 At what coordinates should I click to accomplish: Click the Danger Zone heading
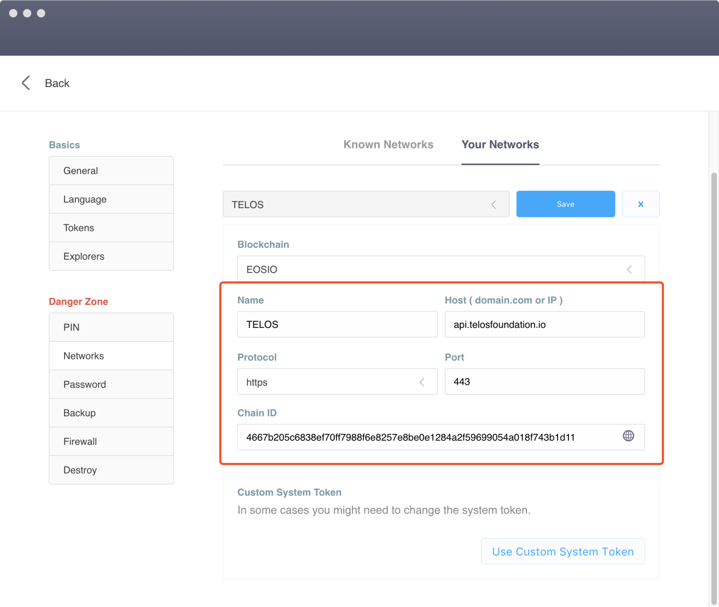pyautogui.click(x=78, y=302)
